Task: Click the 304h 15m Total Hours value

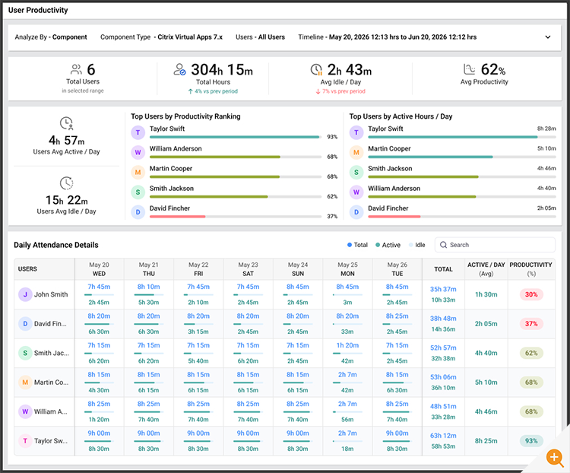Action: click(x=222, y=69)
